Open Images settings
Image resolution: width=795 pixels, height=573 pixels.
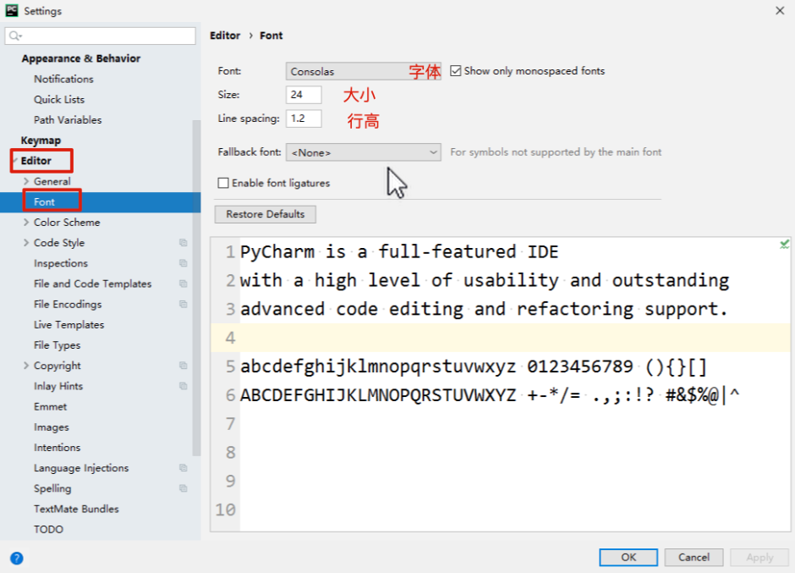tap(52, 427)
